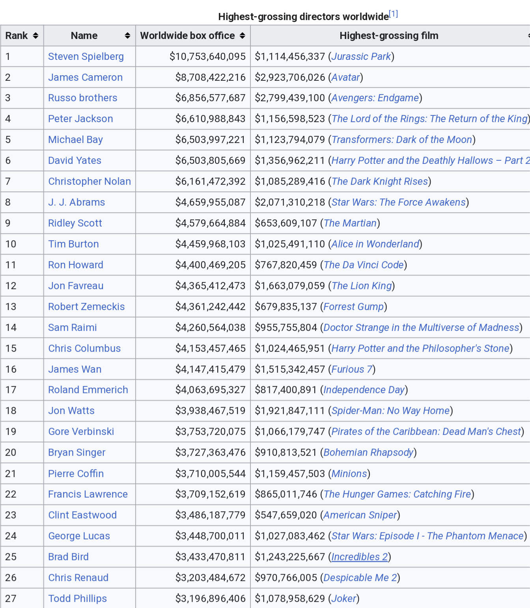Sort by Worldwide box office arrows
The width and height of the screenshot is (530, 608).
[242, 36]
